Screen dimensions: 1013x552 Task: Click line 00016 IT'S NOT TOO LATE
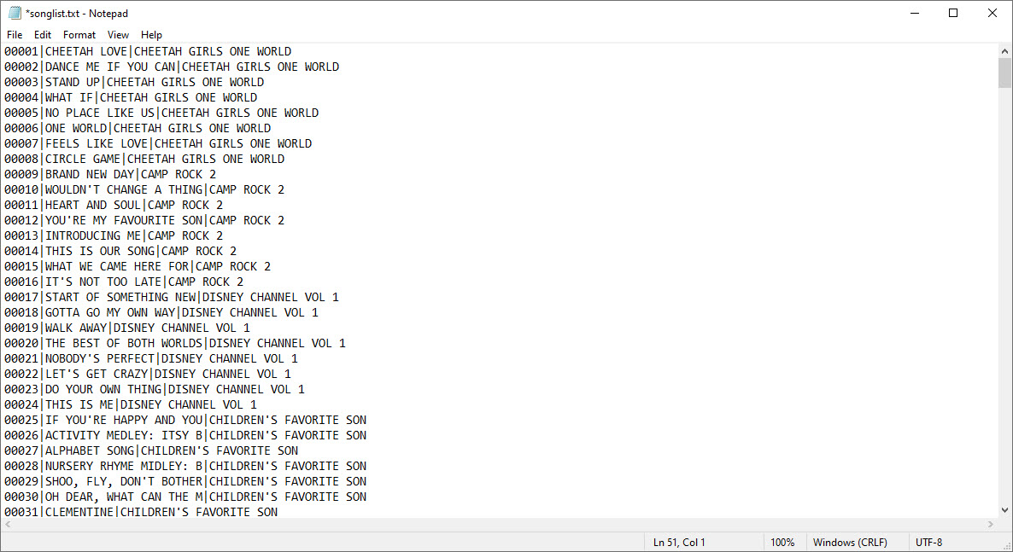[124, 282]
